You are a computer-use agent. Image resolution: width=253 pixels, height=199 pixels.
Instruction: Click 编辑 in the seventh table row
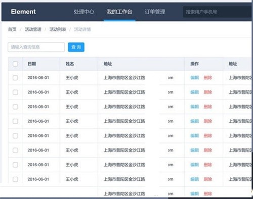(195, 165)
